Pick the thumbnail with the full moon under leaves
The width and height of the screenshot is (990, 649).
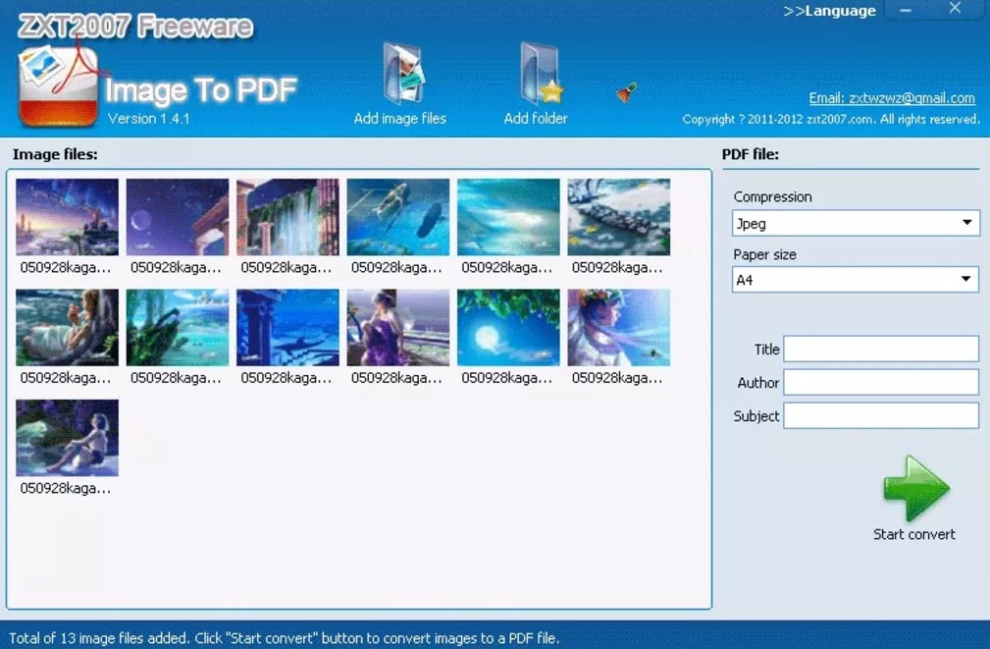[x=508, y=328]
